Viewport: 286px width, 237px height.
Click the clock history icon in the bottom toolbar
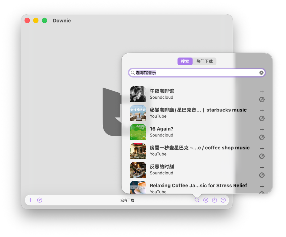click(x=215, y=200)
